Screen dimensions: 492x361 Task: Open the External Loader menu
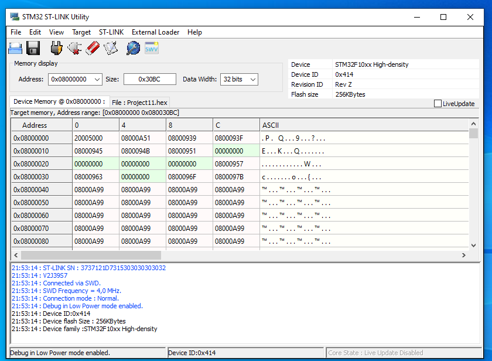(x=155, y=32)
